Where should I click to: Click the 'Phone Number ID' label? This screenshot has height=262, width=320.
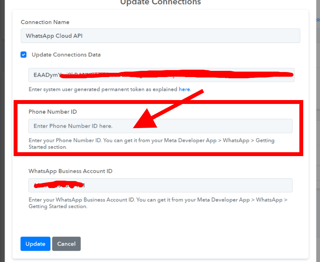(x=53, y=112)
